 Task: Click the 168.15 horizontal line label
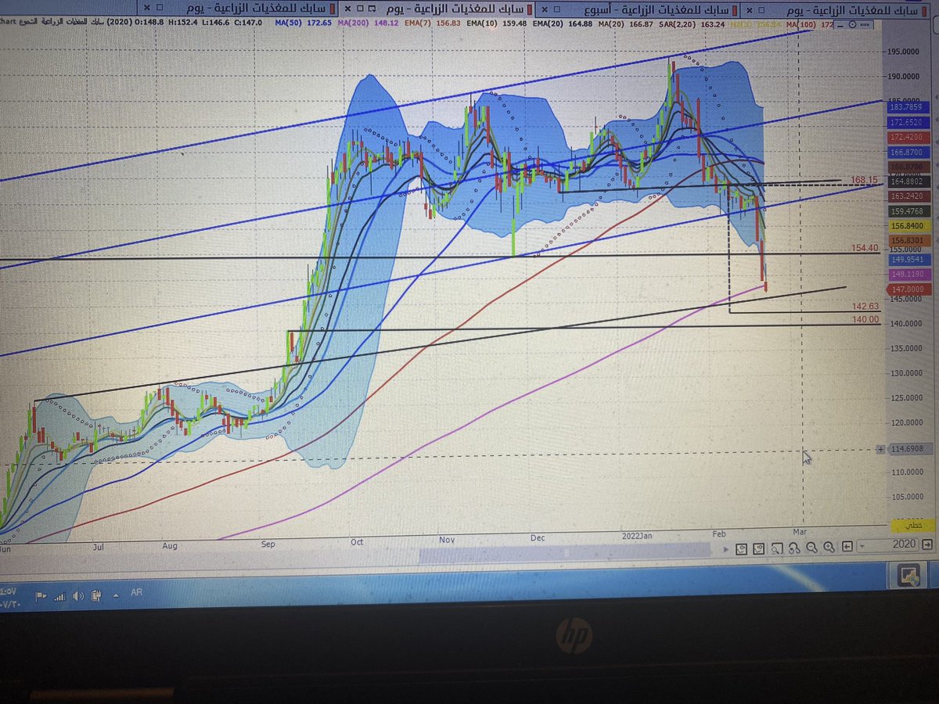pos(865,180)
